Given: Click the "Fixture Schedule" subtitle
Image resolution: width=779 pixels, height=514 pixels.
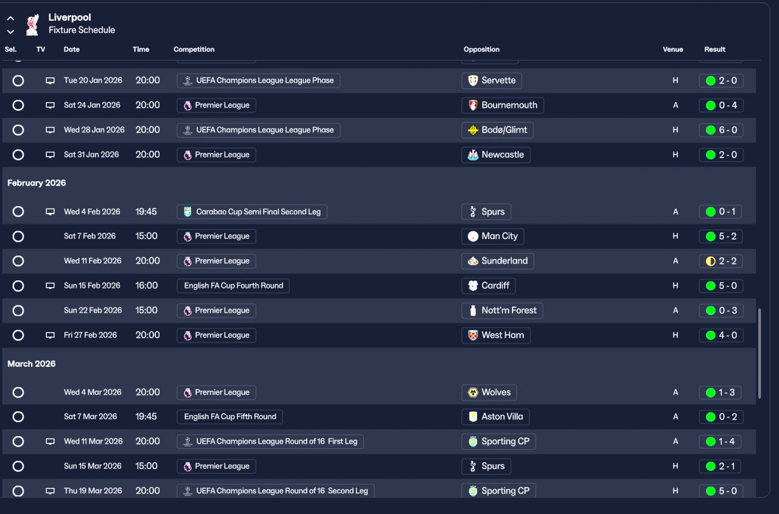Looking at the screenshot, I should click(x=82, y=30).
